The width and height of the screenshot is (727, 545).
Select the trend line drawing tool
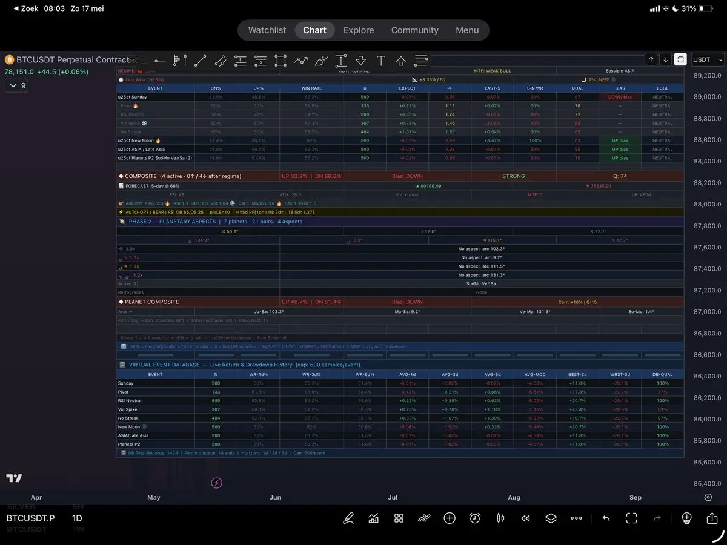pyautogui.click(x=200, y=61)
